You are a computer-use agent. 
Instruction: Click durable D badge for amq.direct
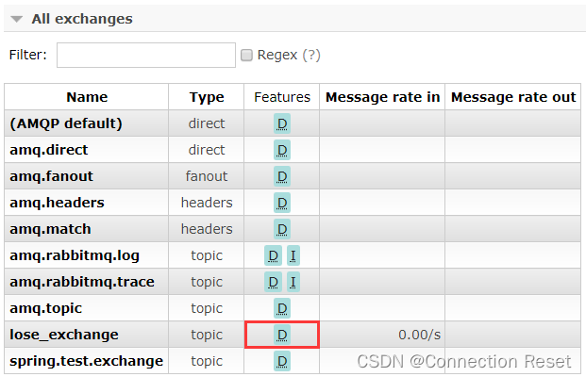[282, 150]
